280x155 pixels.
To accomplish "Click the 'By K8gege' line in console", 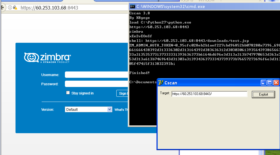I will click(x=140, y=18).
